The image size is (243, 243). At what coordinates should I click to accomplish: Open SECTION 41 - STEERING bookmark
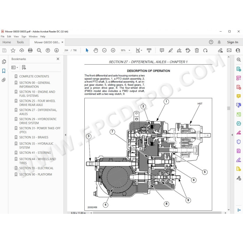[35, 153]
